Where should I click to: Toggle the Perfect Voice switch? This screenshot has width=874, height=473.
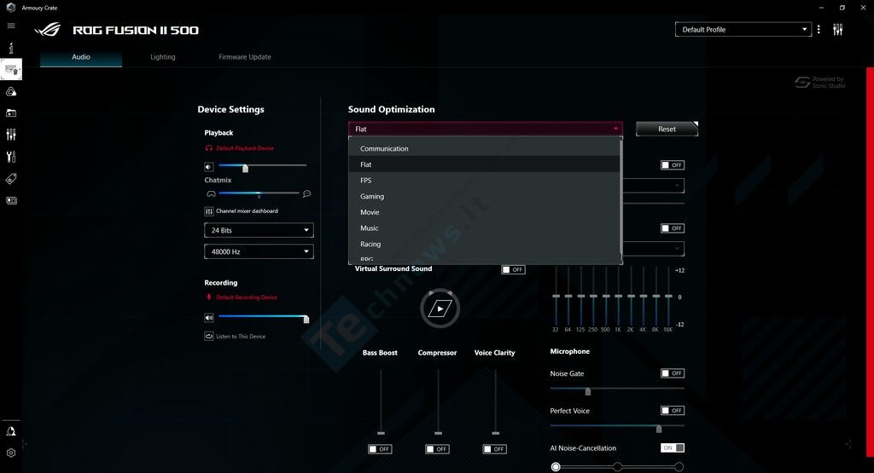pyautogui.click(x=673, y=411)
